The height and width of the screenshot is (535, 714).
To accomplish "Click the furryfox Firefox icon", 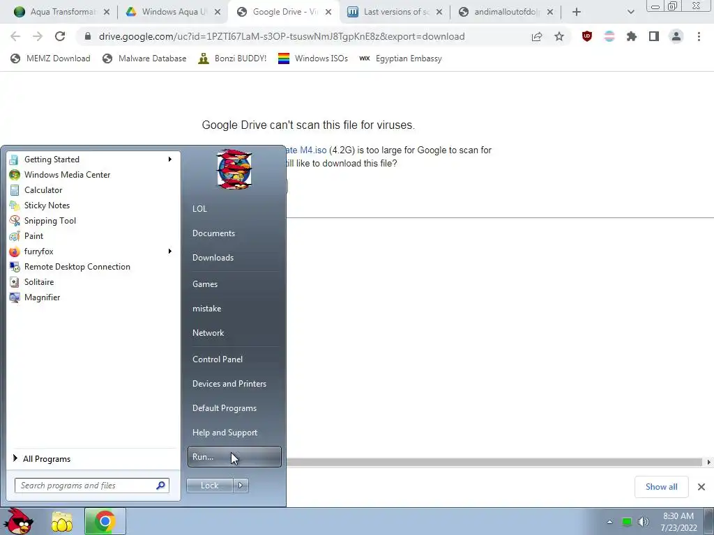I will 15,251.
